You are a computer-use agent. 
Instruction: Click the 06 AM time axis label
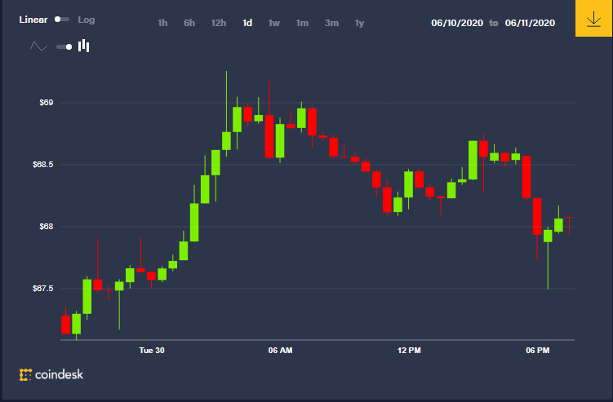[x=280, y=350]
